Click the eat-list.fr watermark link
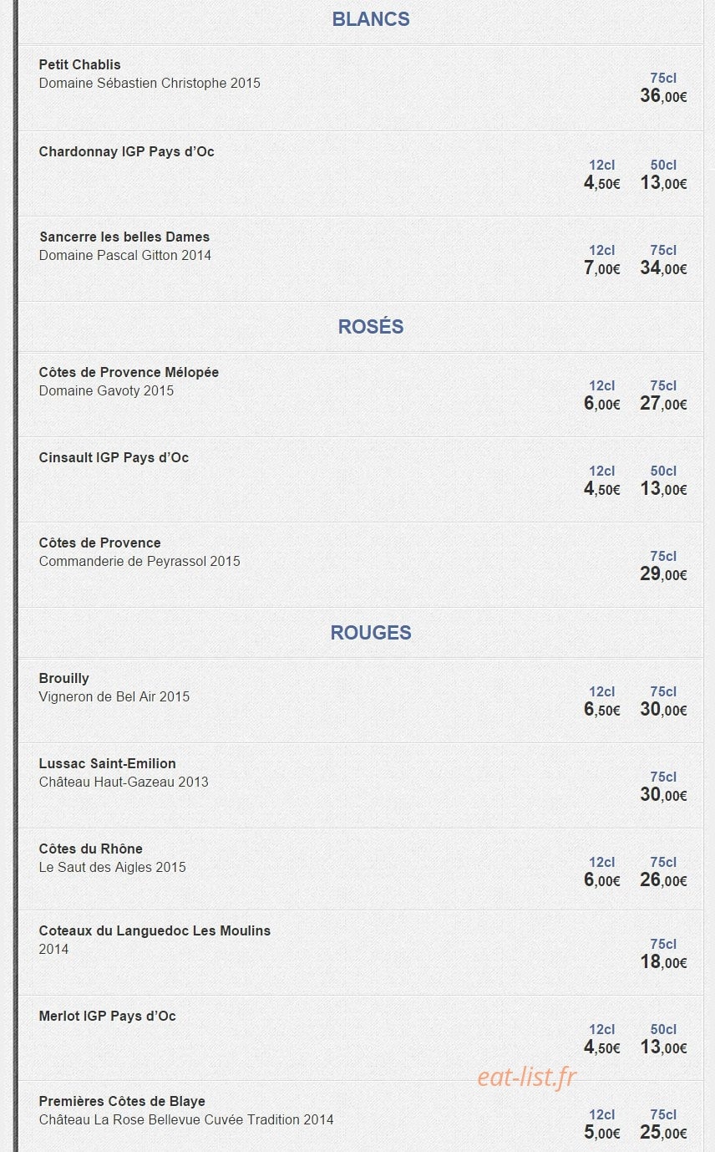This screenshot has height=1152, width=715. 527,1077
